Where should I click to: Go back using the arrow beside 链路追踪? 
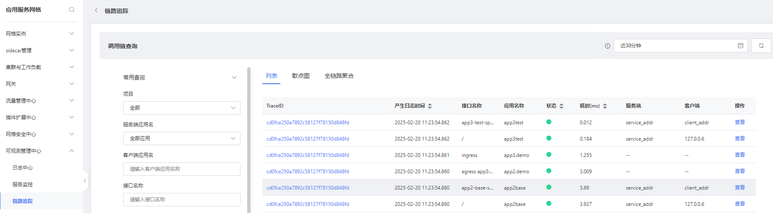[x=96, y=10]
